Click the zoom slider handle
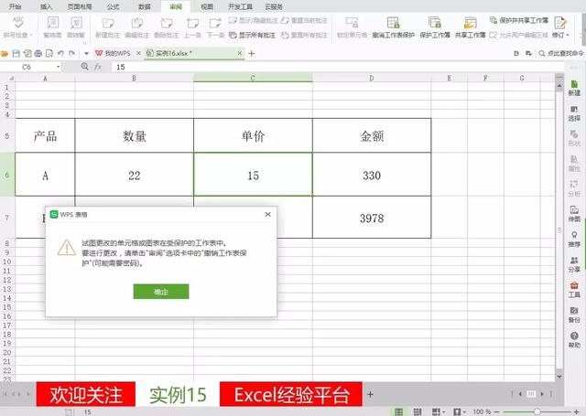Screen dimensions: 586x416 pos(537,412)
